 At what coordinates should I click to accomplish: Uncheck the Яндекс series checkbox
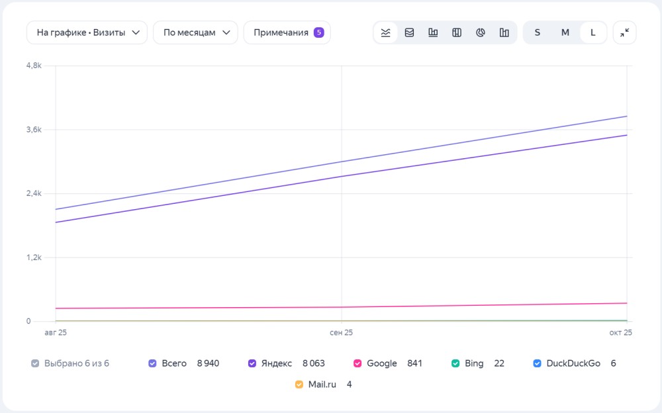(252, 363)
